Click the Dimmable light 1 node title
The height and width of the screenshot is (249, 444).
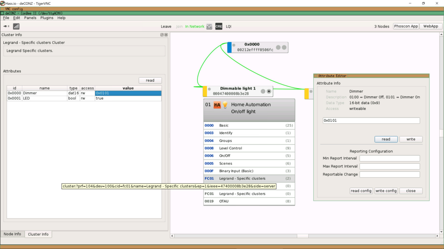coord(238,89)
